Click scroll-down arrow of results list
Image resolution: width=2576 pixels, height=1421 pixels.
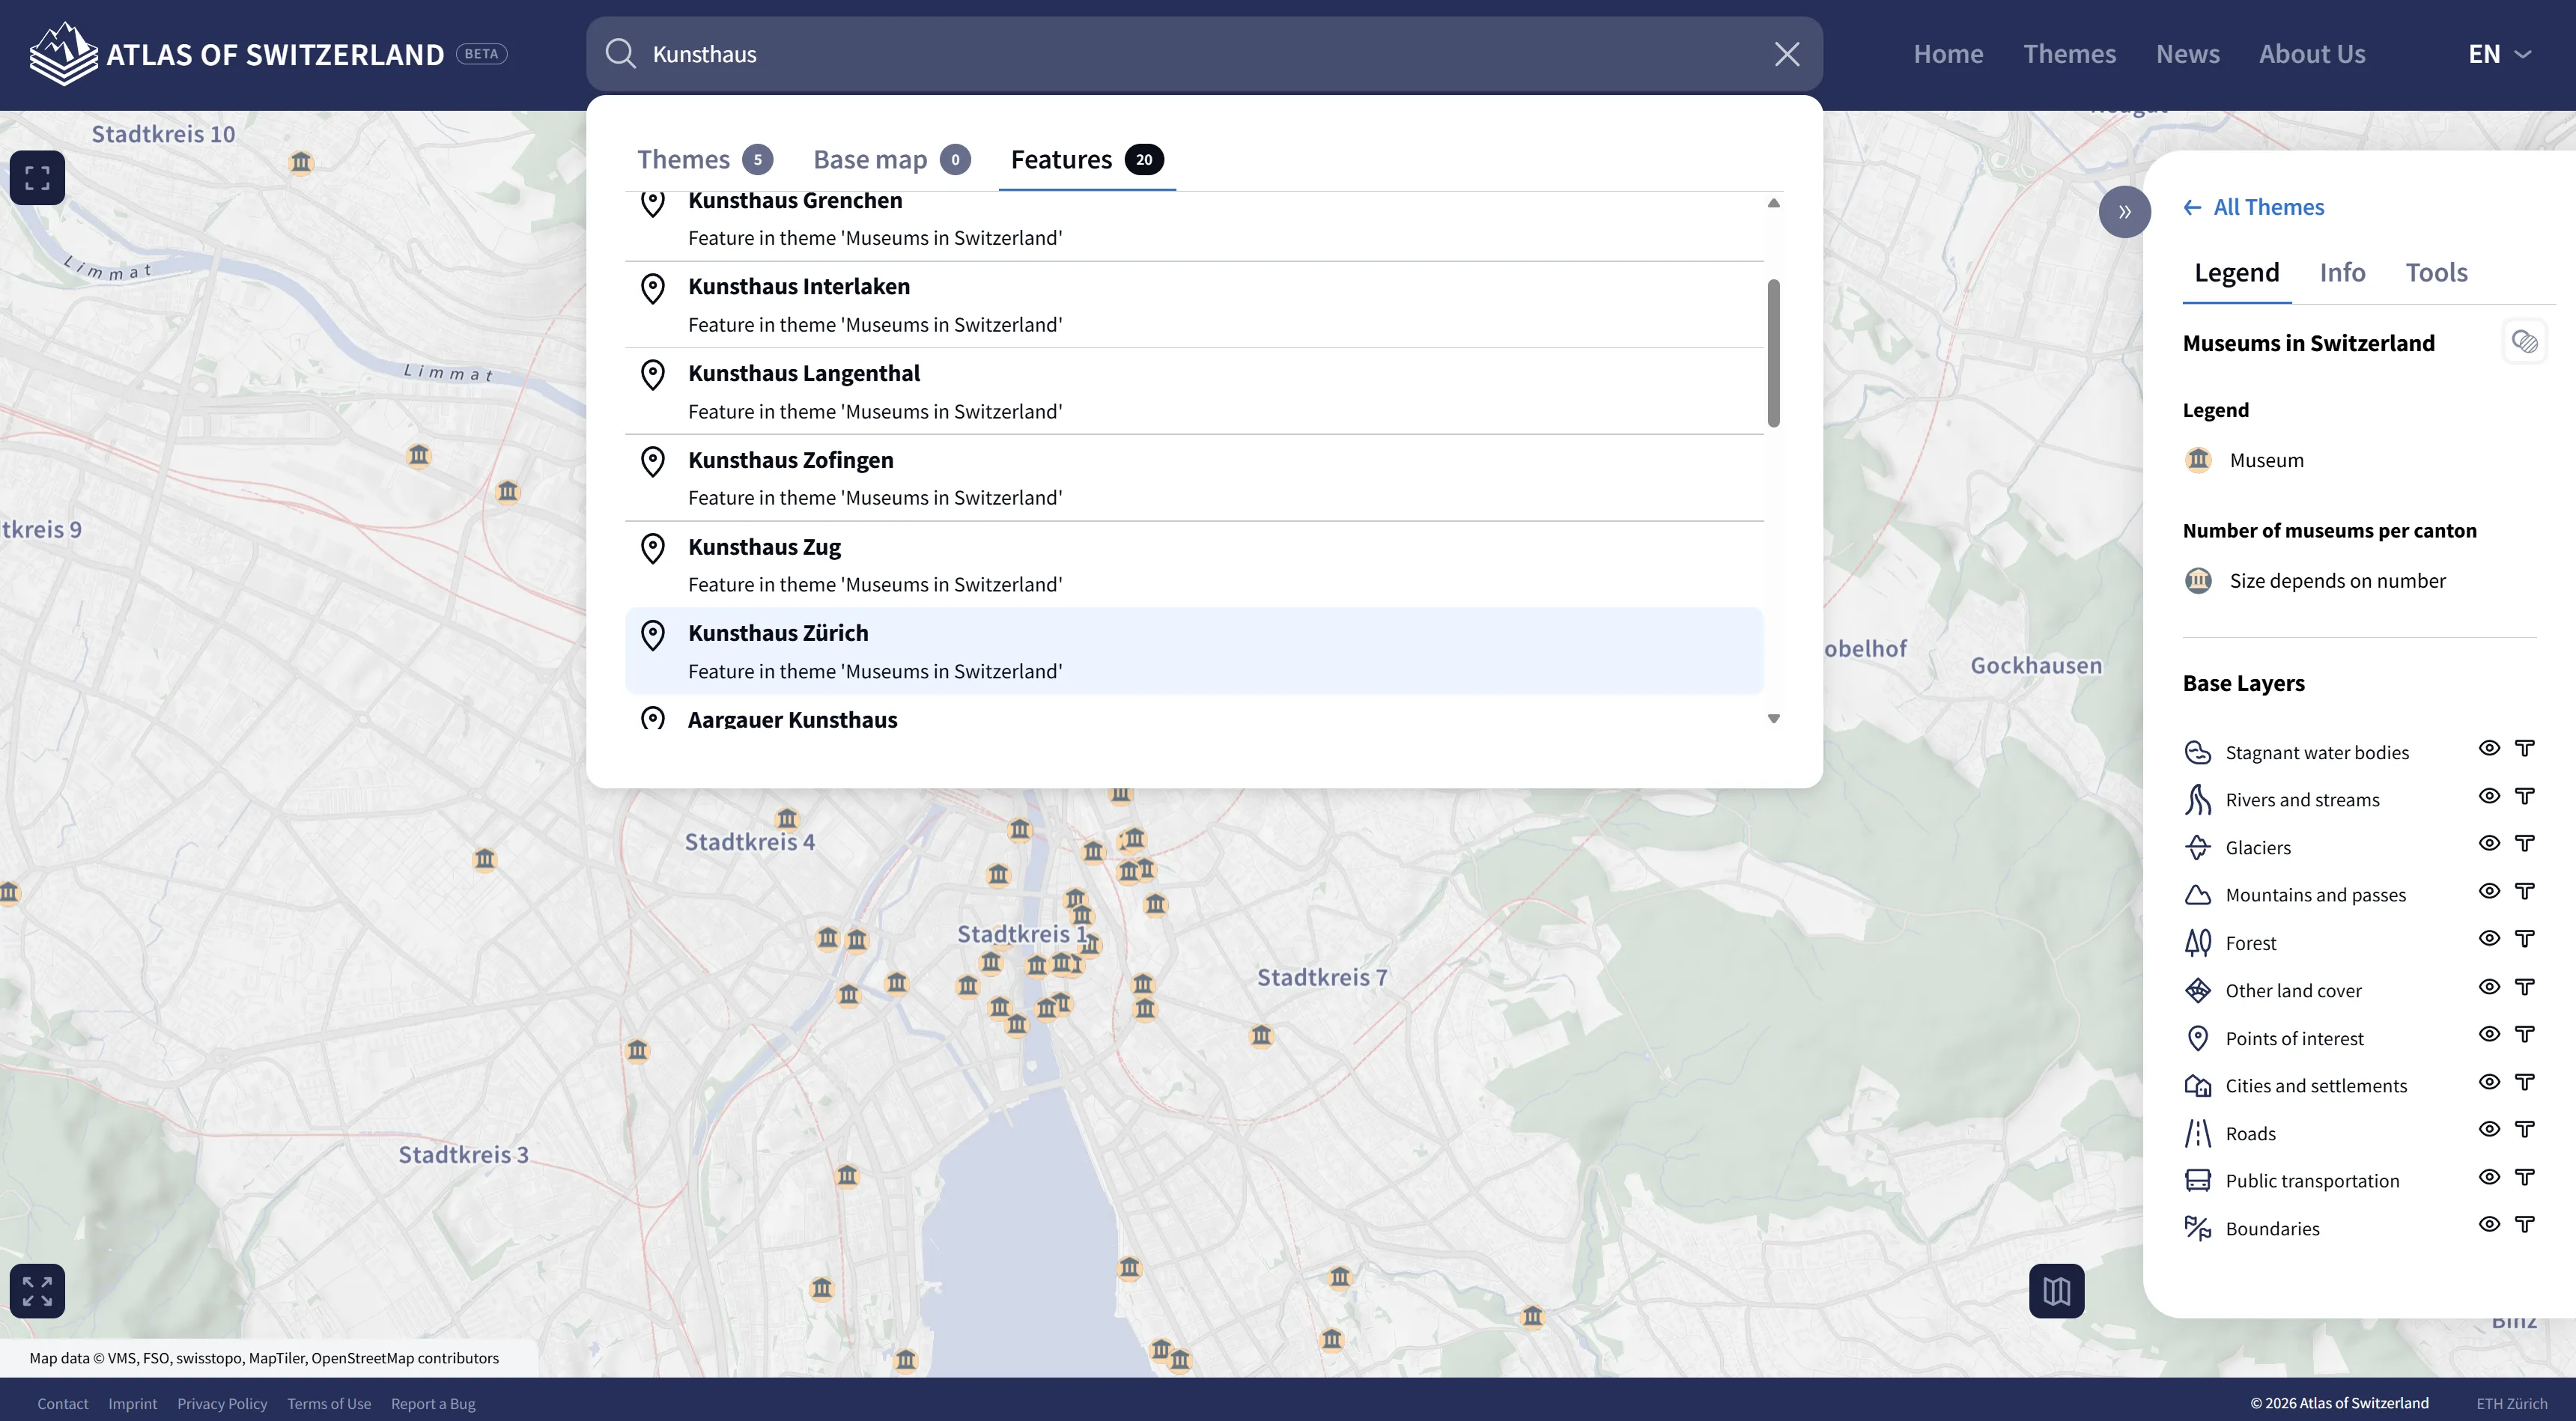click(1774, 718)
